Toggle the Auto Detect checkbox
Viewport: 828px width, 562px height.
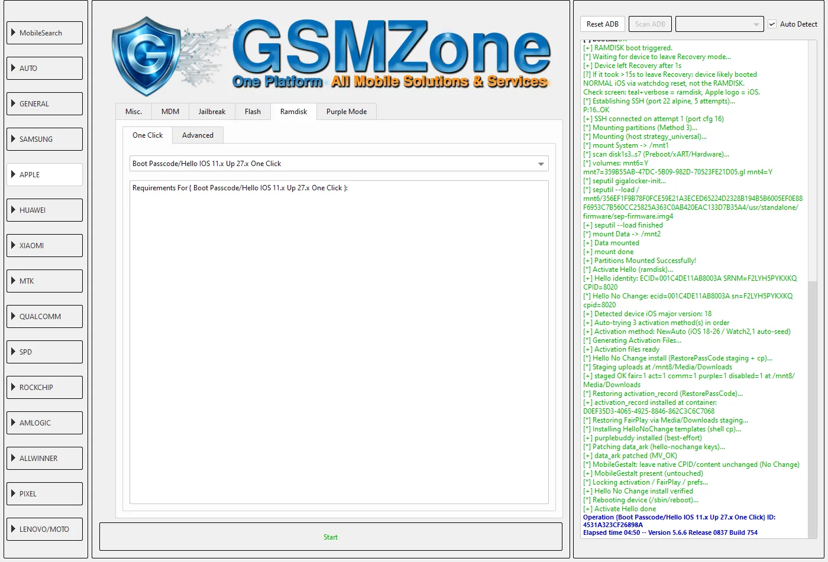[x=772, y=24]
